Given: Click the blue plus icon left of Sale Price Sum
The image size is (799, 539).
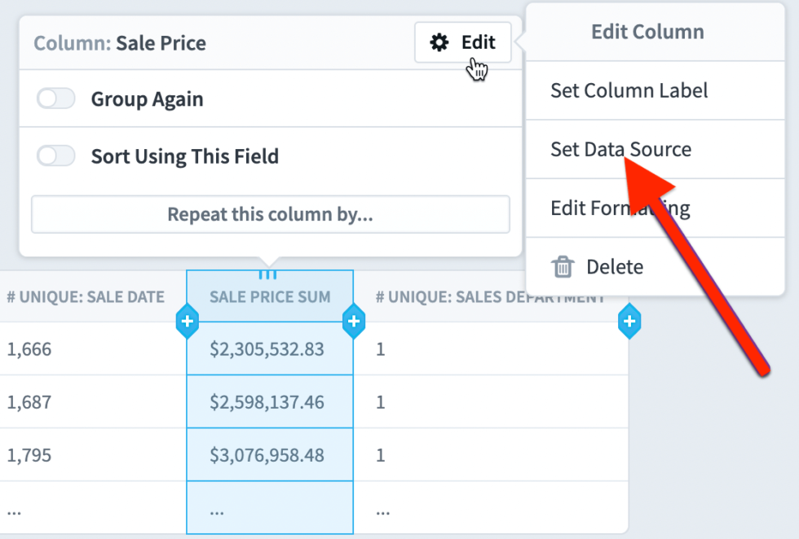Looking at the screenshot, I should click(x=188, y=322).
